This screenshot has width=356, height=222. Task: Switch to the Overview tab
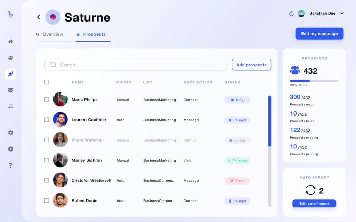tap(50, 34)
